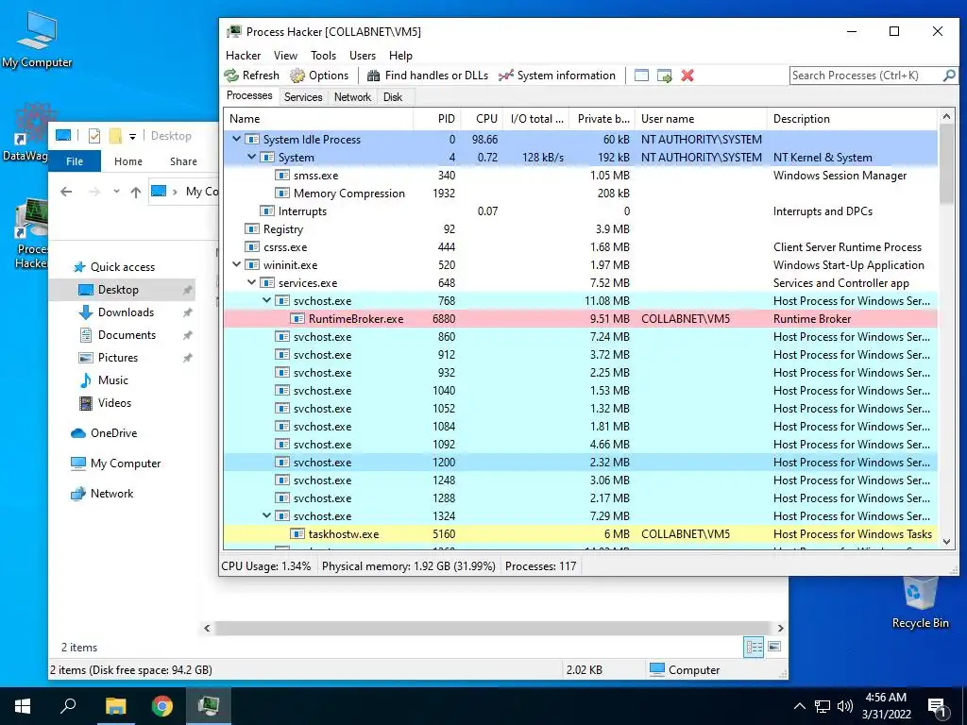
Task: Click Find handles or DLLs
Action: tap(428, 76)
